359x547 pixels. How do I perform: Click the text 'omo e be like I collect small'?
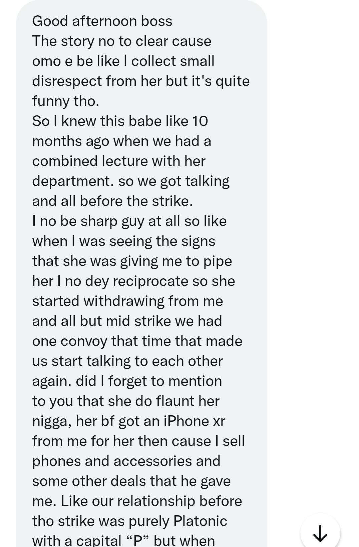[123, 61]
